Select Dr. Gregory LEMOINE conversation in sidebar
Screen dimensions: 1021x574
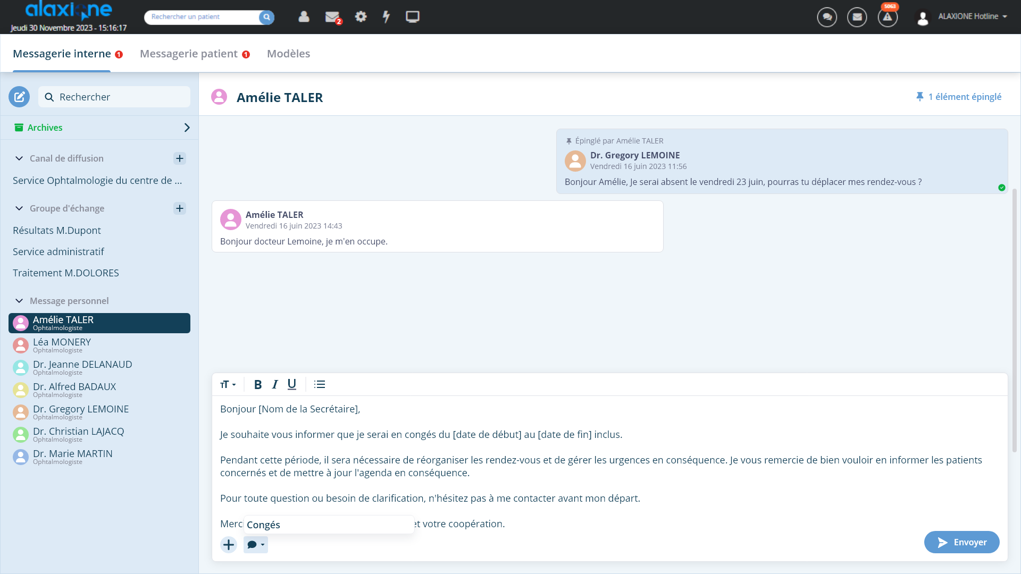coord(99,412)
